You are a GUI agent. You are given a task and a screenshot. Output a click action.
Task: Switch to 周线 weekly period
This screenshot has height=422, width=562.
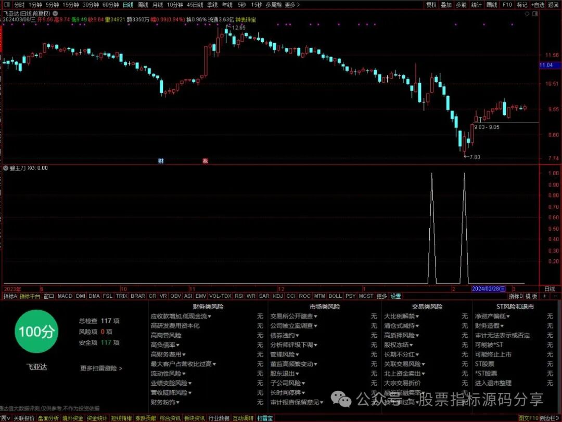(143, 5)
